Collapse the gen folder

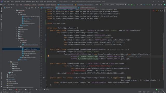19,47
